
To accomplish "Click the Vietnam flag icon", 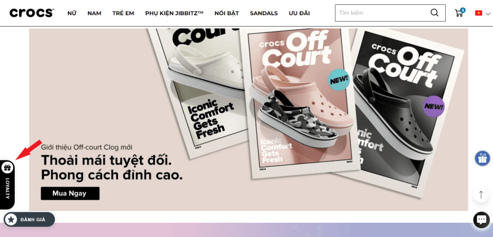I will pos(479,13).
